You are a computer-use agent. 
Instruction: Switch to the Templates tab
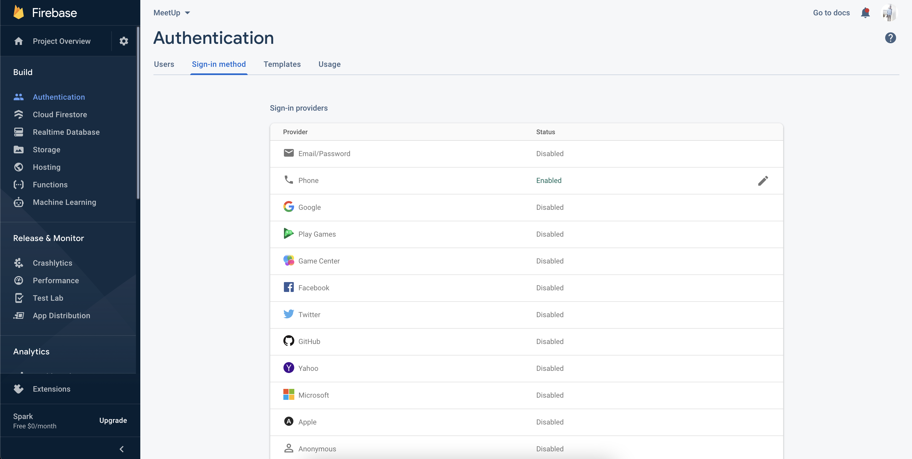click(282, 64)
